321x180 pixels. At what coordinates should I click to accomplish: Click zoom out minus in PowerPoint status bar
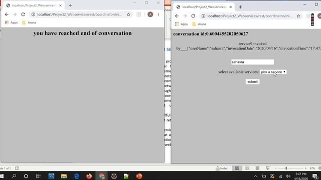click(275, 168)
